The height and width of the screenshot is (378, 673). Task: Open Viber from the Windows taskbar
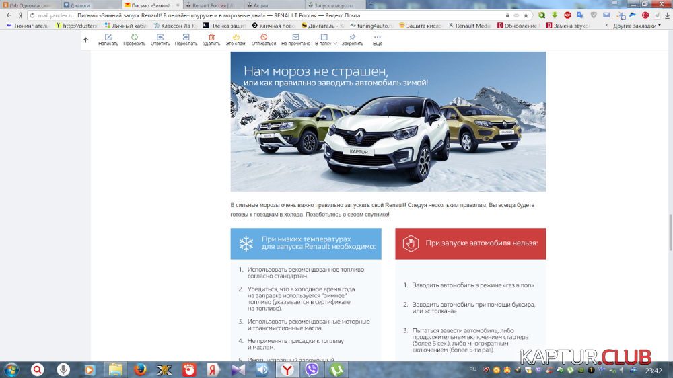(x=312, y=369)
